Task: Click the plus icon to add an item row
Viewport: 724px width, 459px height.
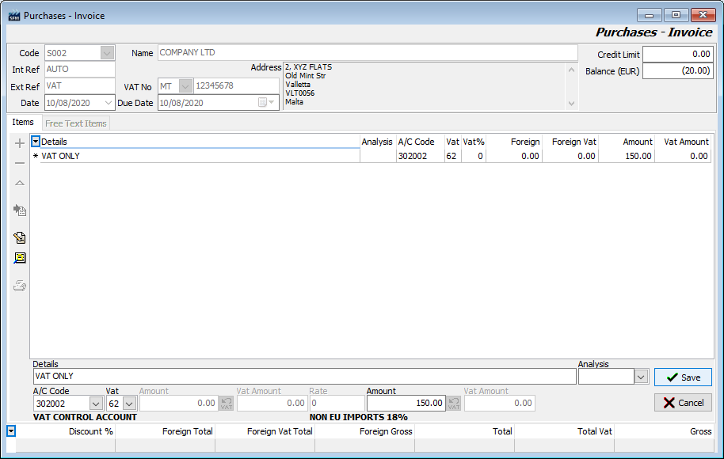Action: point(19,143)
